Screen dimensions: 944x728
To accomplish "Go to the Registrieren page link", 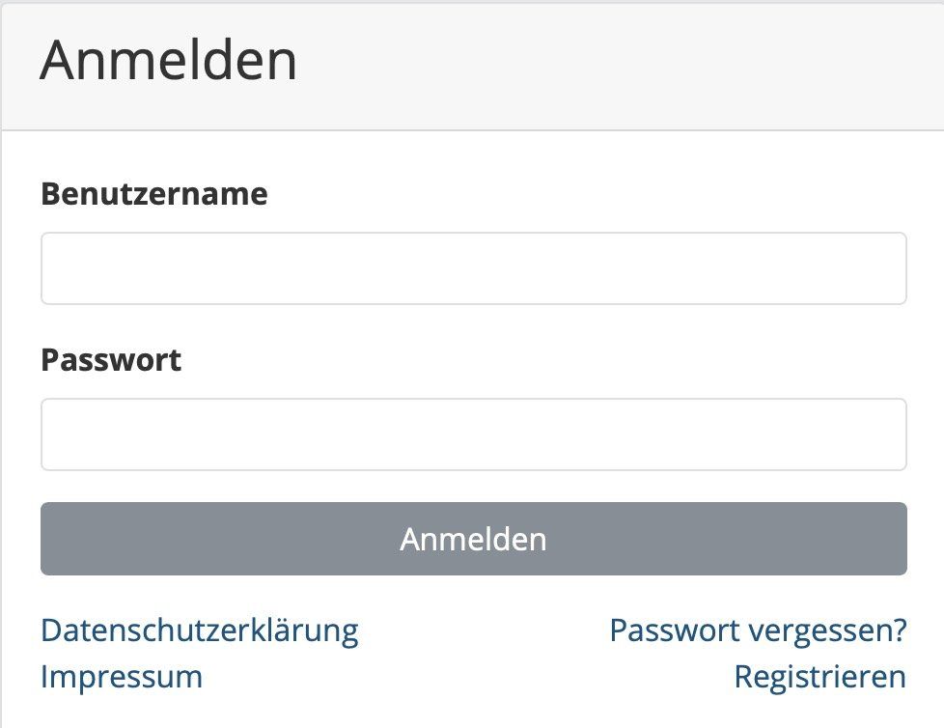I will click(x=819, y=677).
